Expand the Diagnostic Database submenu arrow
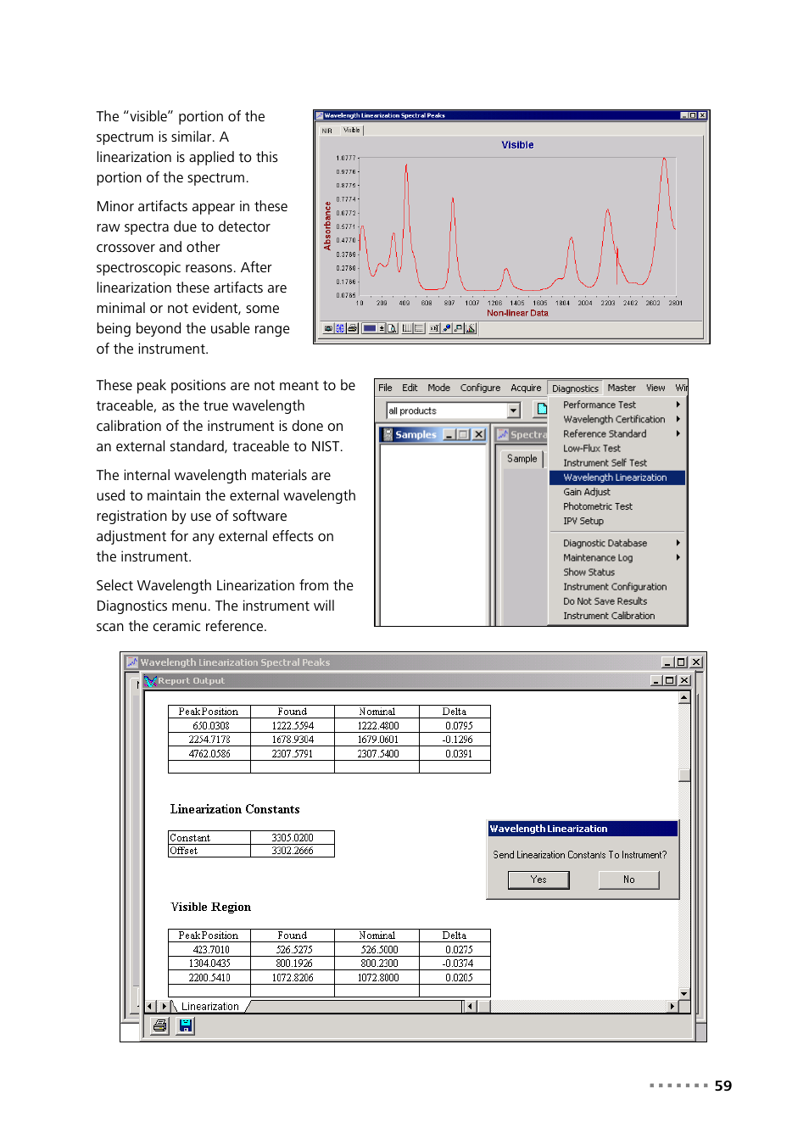 point(678,543)
